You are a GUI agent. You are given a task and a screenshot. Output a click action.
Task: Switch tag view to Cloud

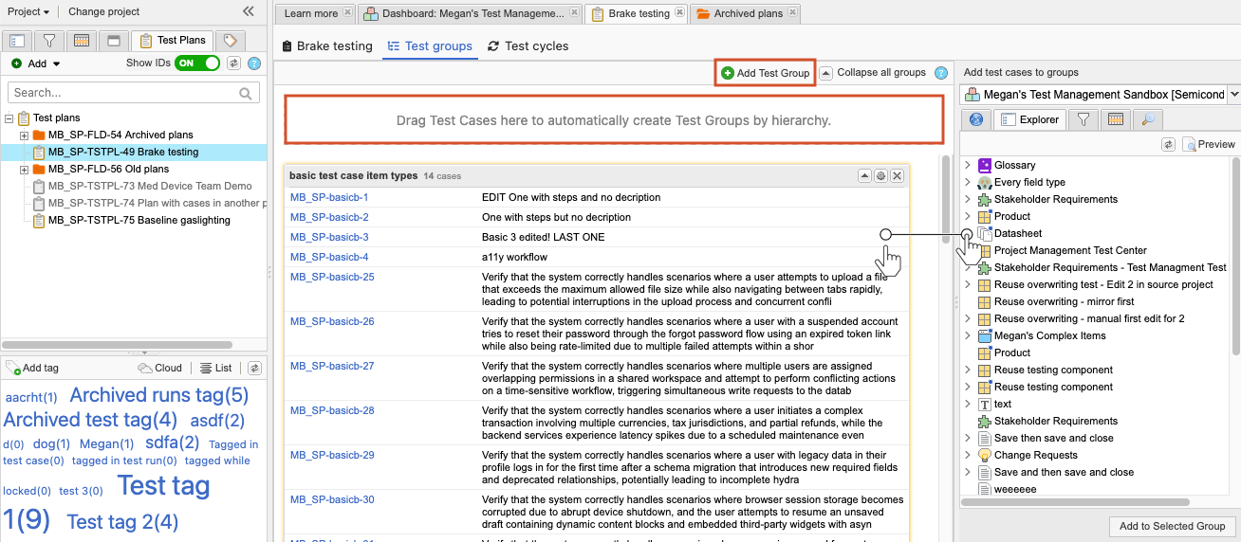click(x=159, y=368)
